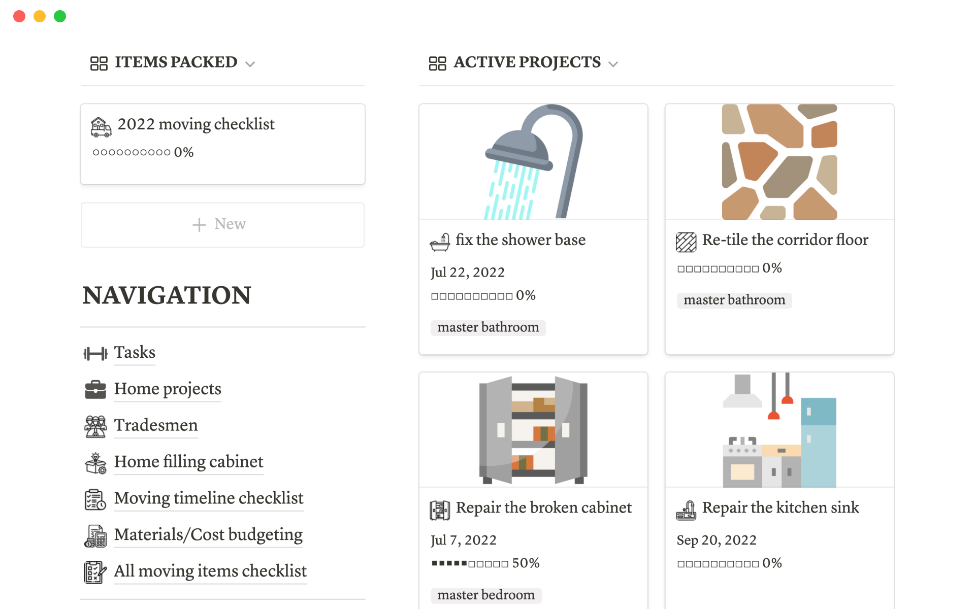Open the Home projects navigation link
The width and height of the screenshot is (975, 609).
pos(168,389)
